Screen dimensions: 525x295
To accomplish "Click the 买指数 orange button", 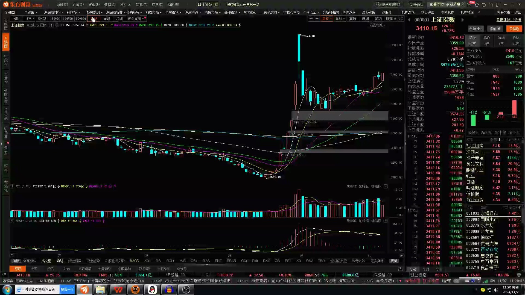I will point(514,29).
